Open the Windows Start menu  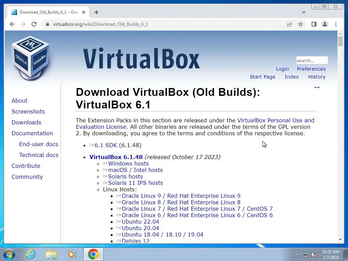pos(9,254)
